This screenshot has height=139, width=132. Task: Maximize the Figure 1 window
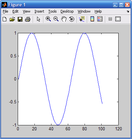tap(121, 5)
